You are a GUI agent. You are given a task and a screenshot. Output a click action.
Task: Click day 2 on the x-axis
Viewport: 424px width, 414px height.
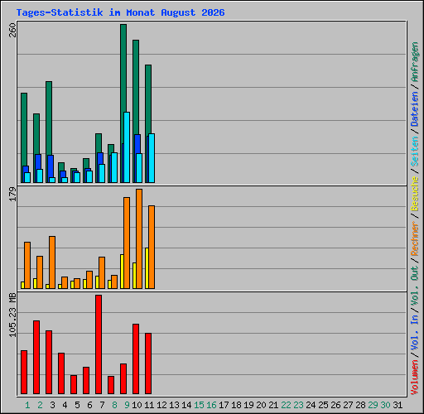pos(40,405)
